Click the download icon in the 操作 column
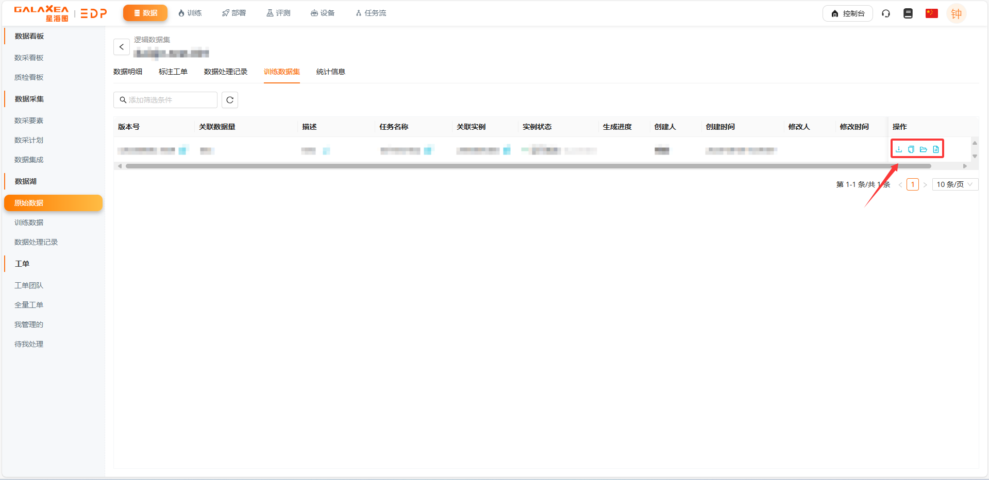Viewport: 989px width, 480px height. tap(898, 149)
